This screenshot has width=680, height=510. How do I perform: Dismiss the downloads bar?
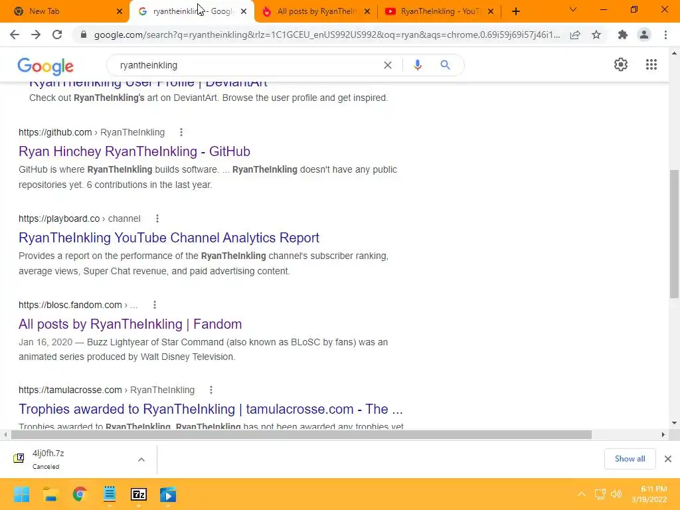(x=668, y=459)
